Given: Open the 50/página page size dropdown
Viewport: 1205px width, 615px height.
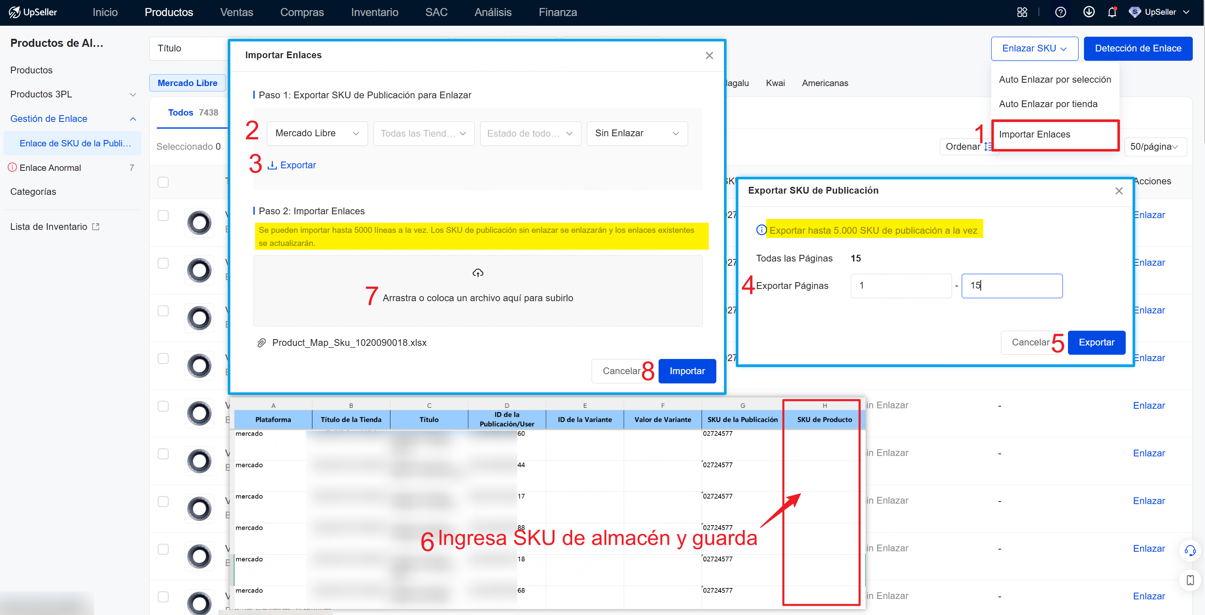Looking at the screenshot, I should (1155, 146).
